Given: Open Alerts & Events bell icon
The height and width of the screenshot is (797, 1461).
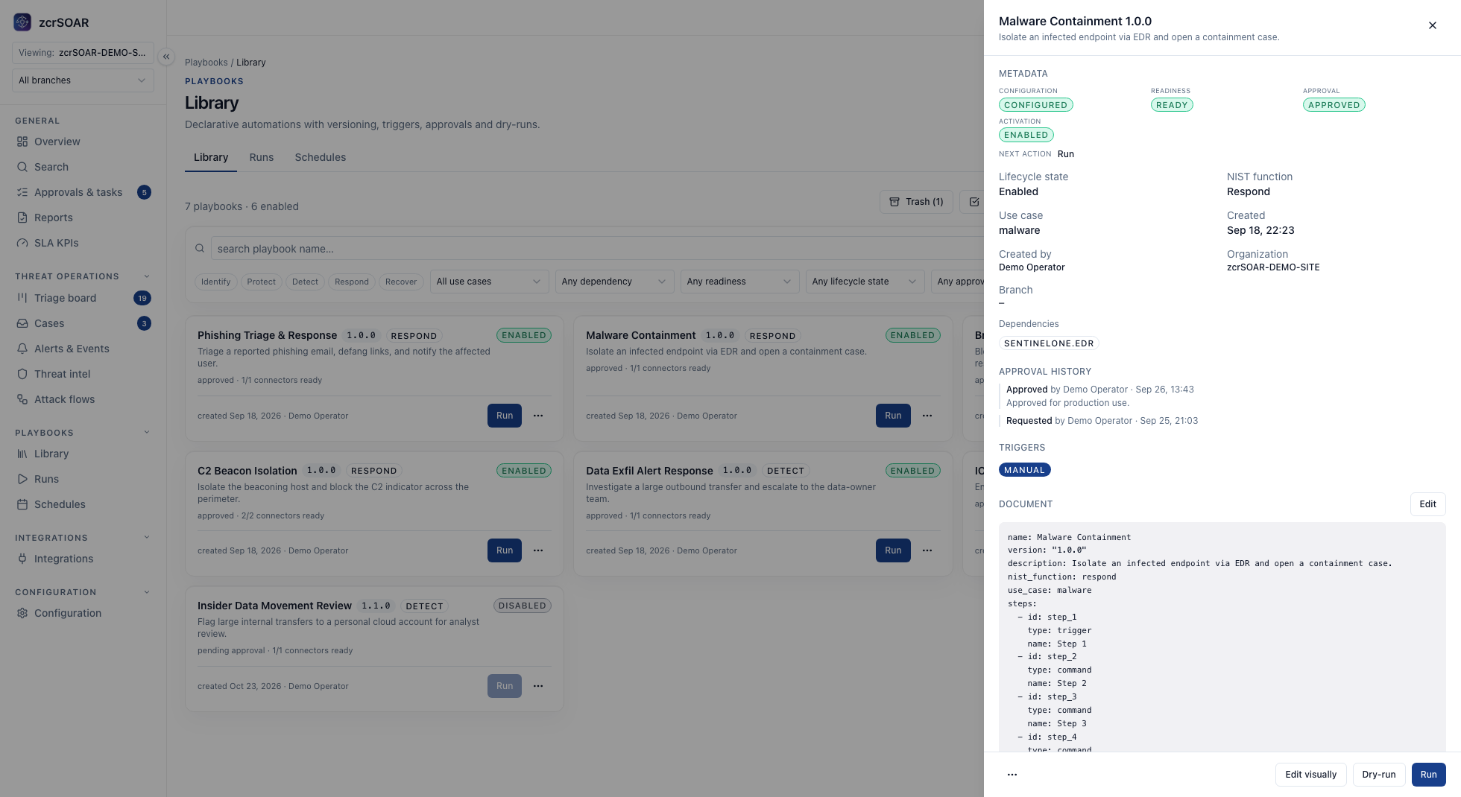Looking at the screenshot, I should [22, 349].
